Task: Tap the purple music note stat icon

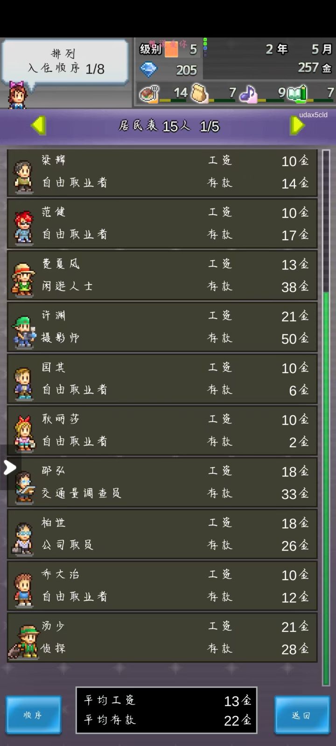Action: point(248,94)
